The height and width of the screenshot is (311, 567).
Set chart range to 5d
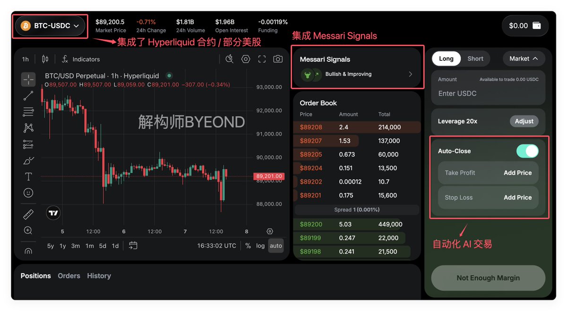click(103, 245)
